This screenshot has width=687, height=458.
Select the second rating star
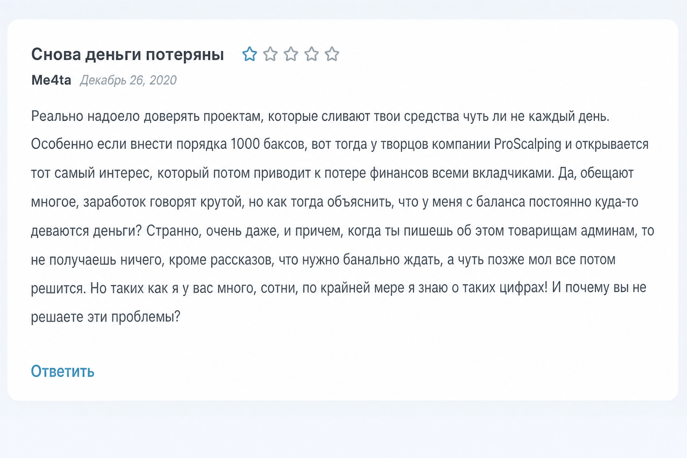coord(270,54)
